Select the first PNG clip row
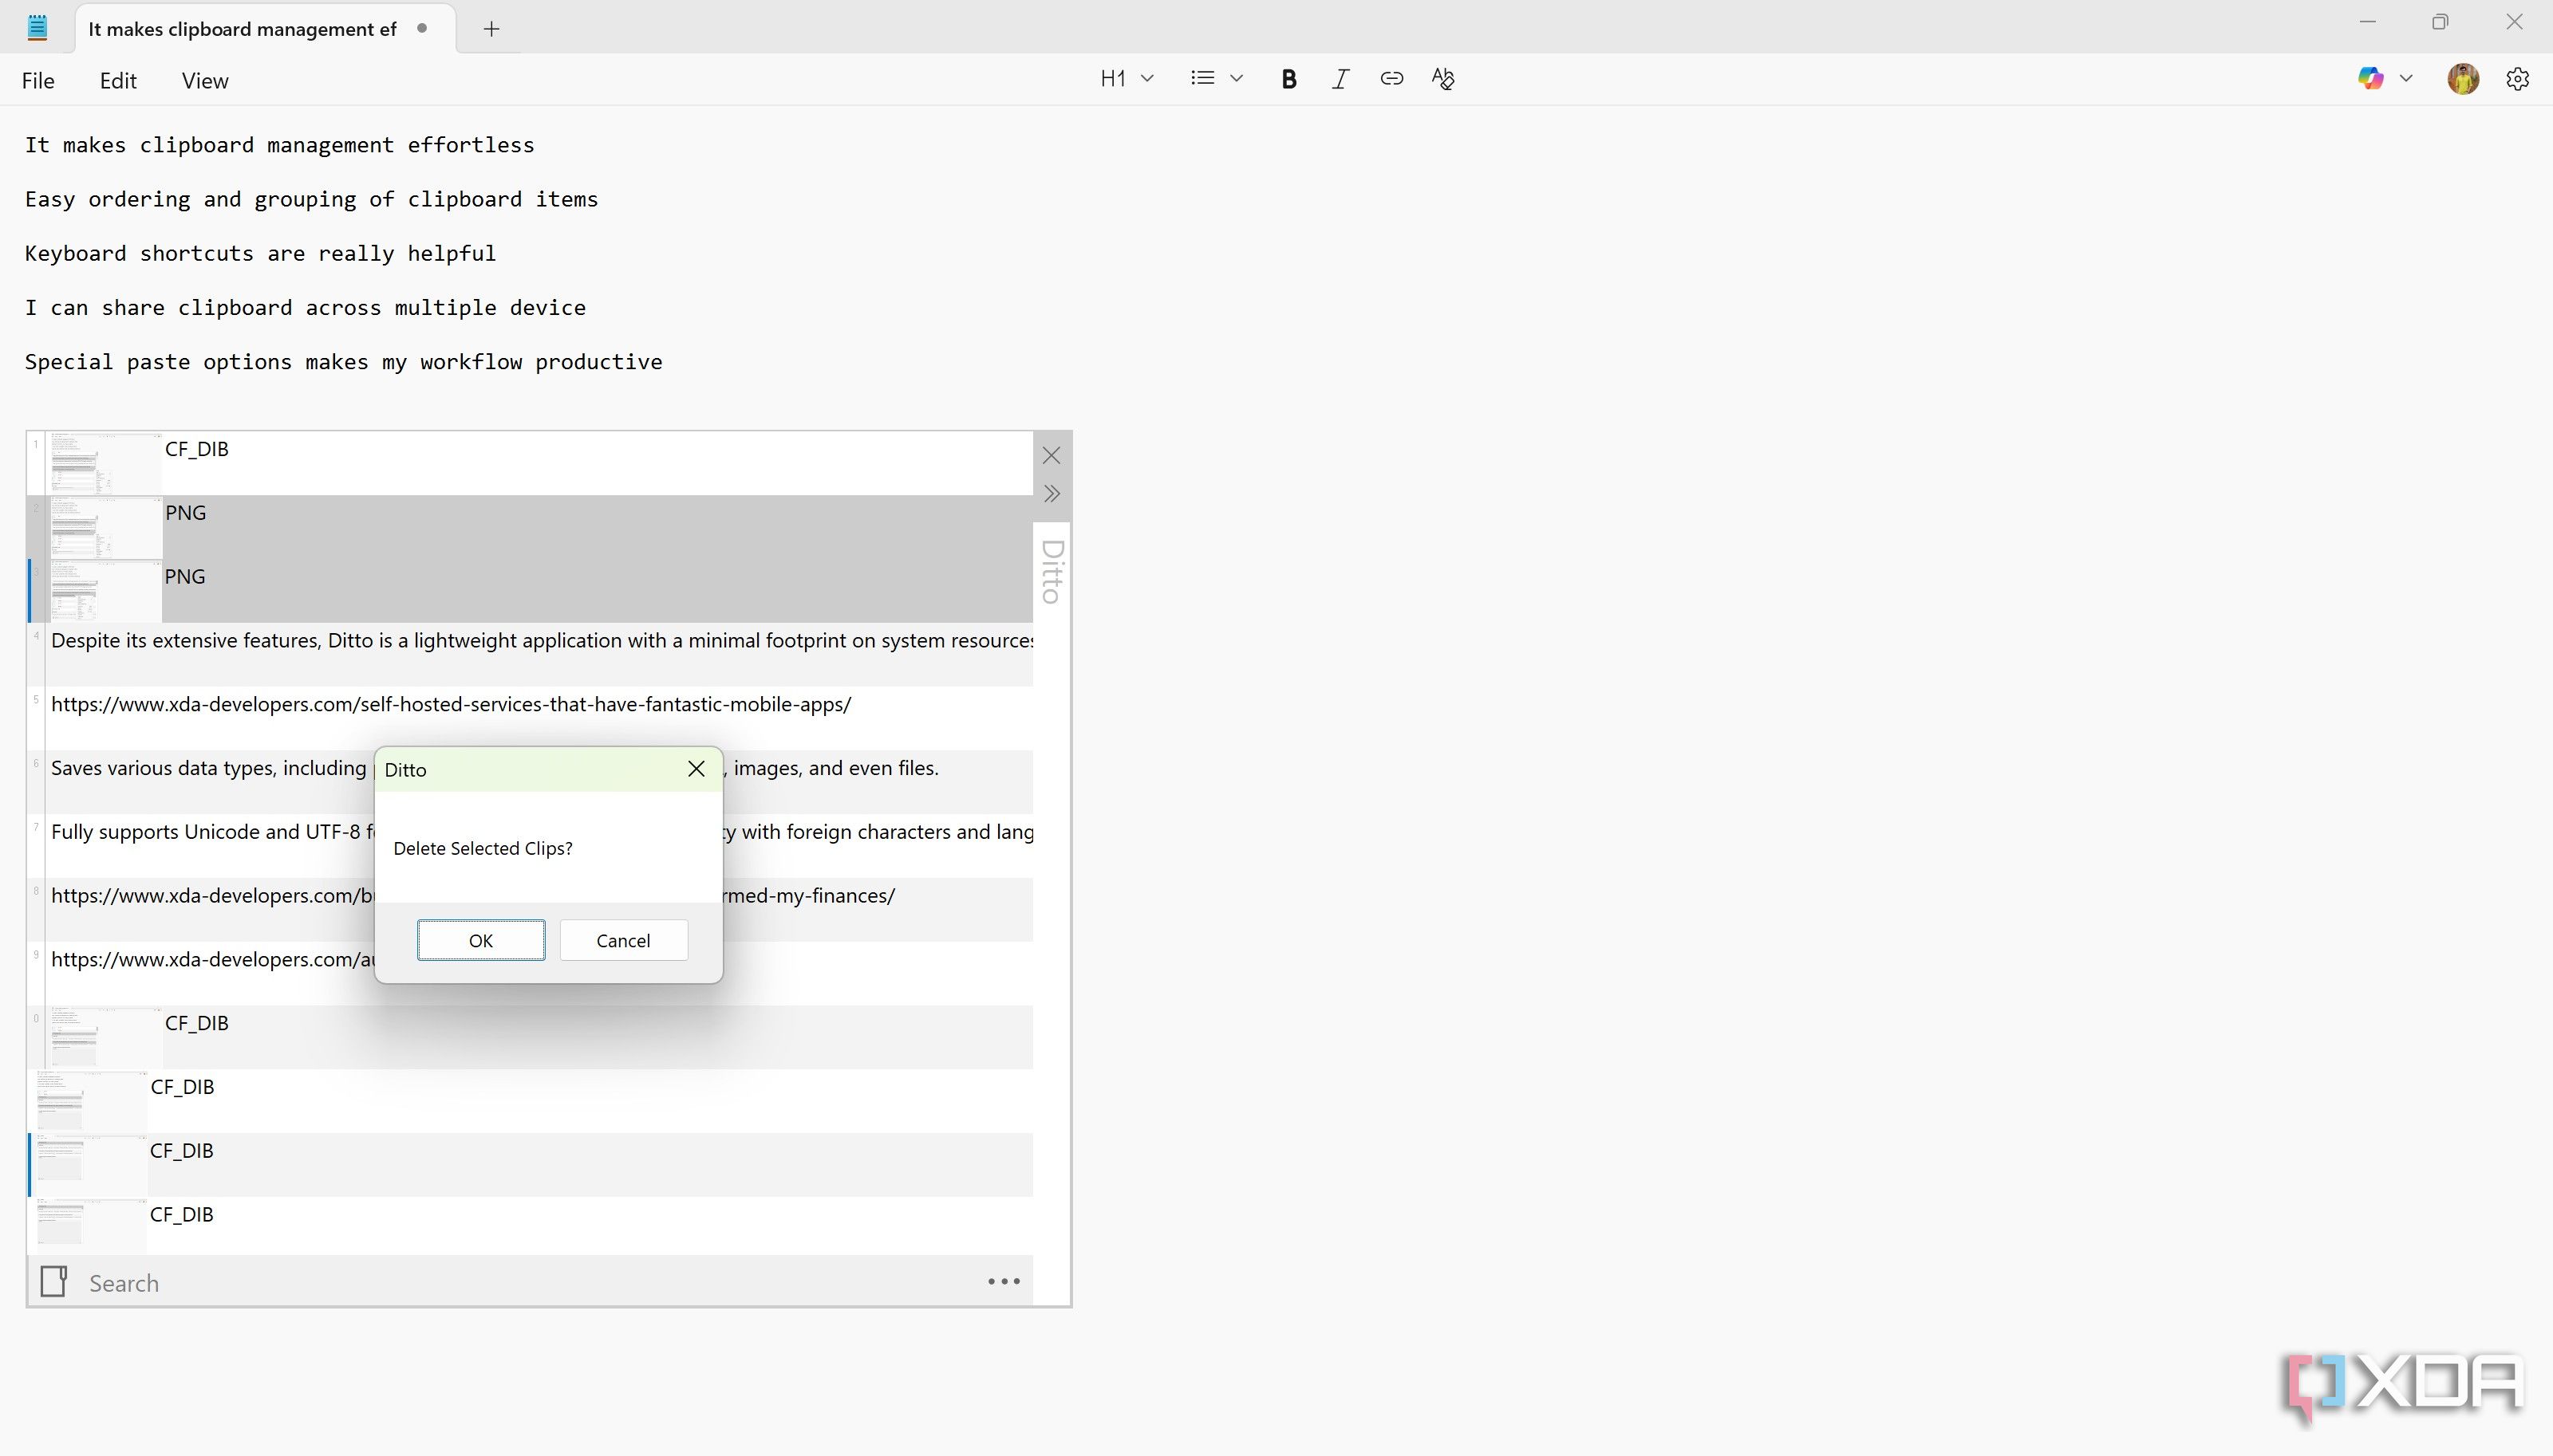Screen dimensions: 2553x1456 531,527
